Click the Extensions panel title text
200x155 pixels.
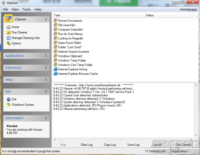(x=13, y=67)
